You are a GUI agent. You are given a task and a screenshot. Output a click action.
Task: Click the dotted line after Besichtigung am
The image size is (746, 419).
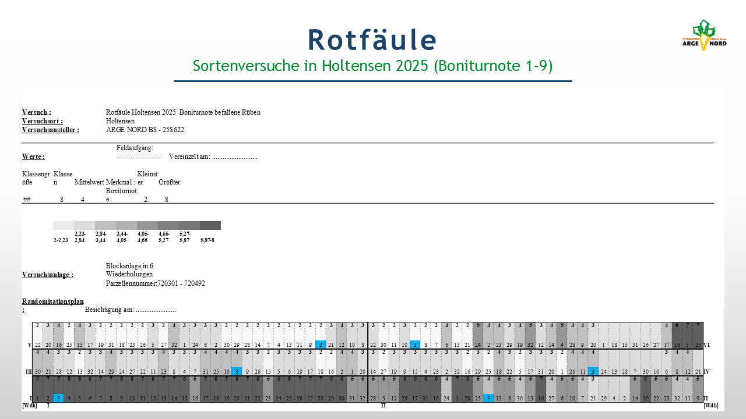pos(156,311)
